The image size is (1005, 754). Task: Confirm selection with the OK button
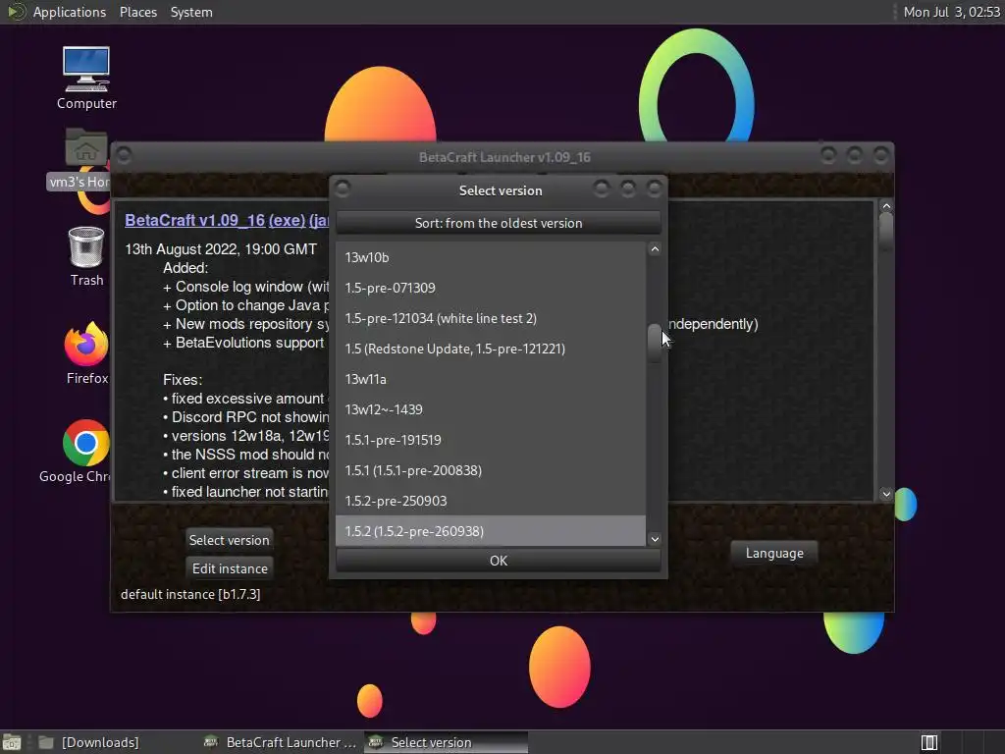click(x=498, y=561)
